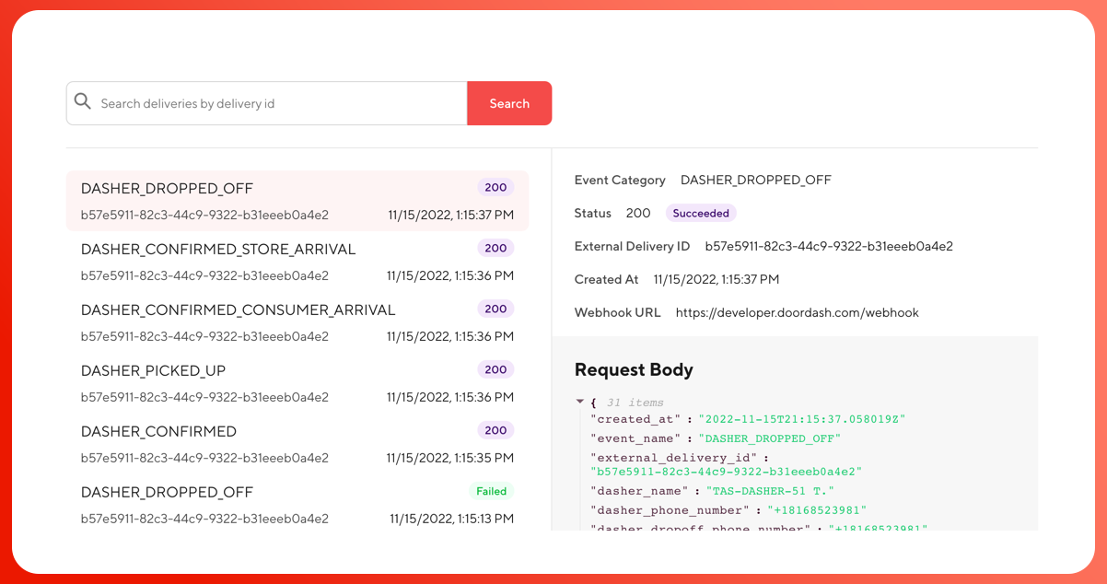Click the 200 badge on DASHER_CONFIRMED_STORE_ARRIVAL row
1107x584 pixels.
click(495, 249)
